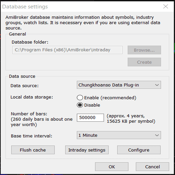Click the Create button
This screenshot has height=175, width=175.
click(144, 62)
